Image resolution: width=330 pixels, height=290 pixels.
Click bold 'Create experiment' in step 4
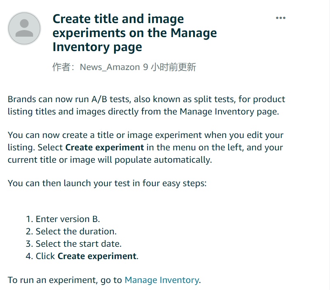click(97, 256)
